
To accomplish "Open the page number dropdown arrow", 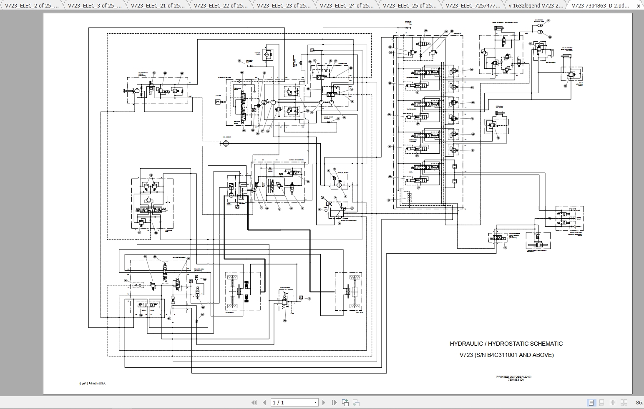I will pos(315,402).
